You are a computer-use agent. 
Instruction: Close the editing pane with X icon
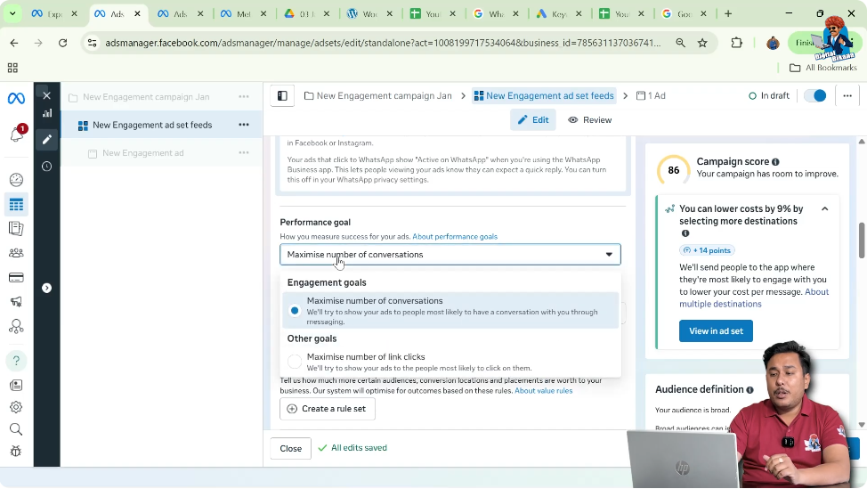[47, 95]
